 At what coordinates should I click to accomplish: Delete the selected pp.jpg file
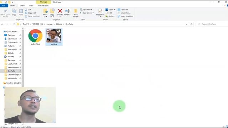60,13
